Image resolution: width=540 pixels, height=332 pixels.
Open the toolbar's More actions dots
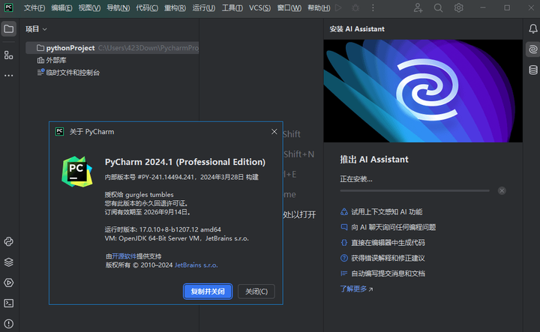click(373, 7)
